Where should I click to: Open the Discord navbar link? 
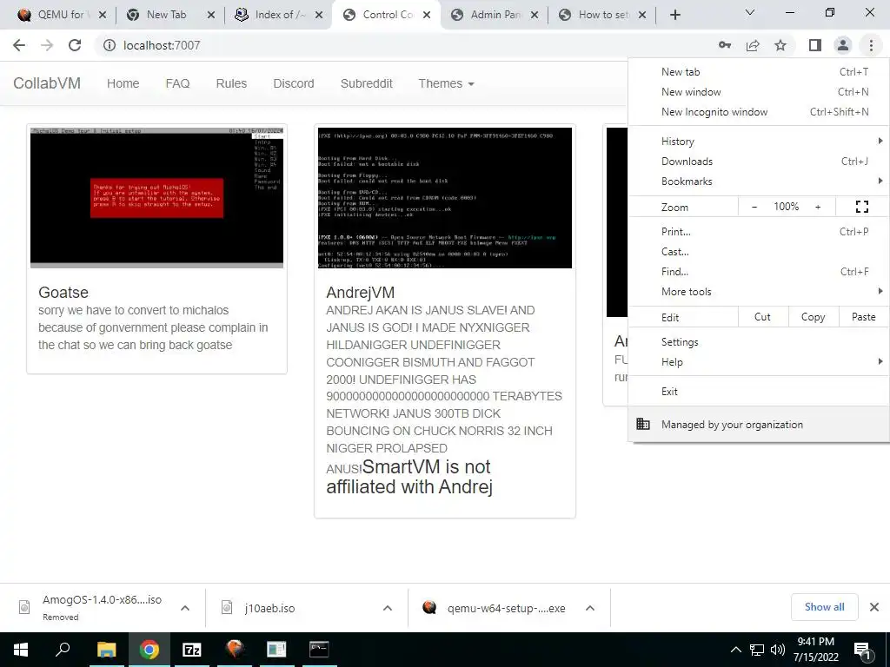[294, 83]
